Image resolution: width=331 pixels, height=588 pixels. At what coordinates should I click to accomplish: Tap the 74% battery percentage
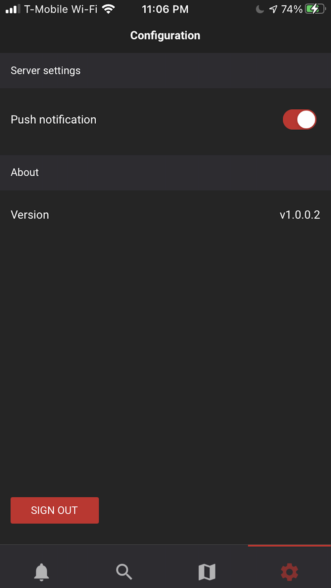point(292,9)
